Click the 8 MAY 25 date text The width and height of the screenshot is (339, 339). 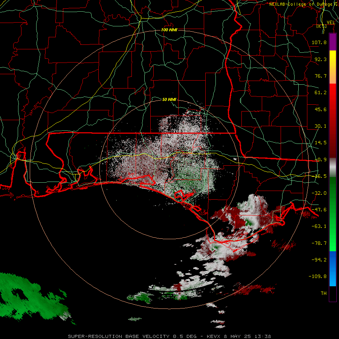pos(237,336)
